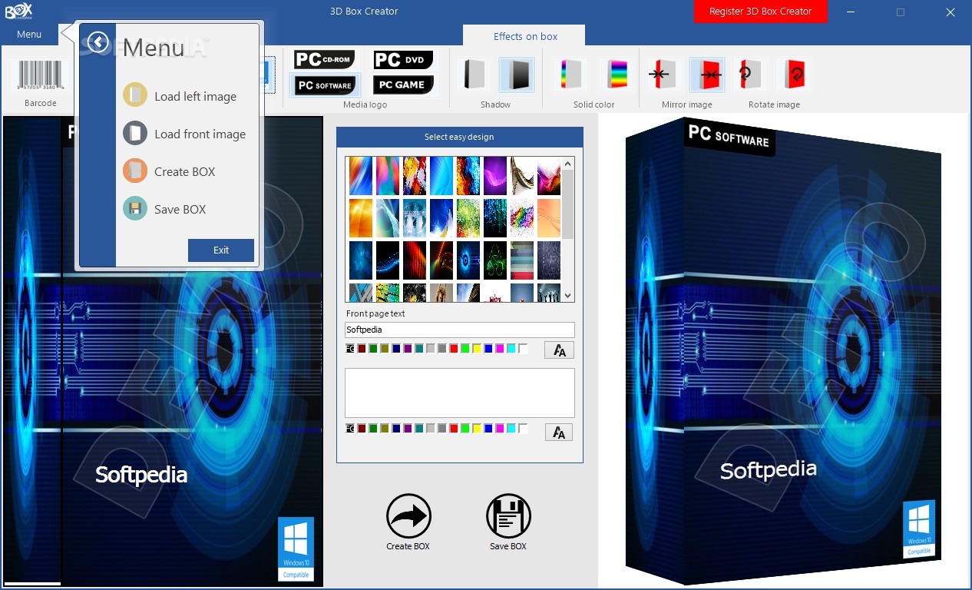This screenshot has height=590, width=972.
Task: Click the Load left image icon
Action: click(x=134, y=95)
